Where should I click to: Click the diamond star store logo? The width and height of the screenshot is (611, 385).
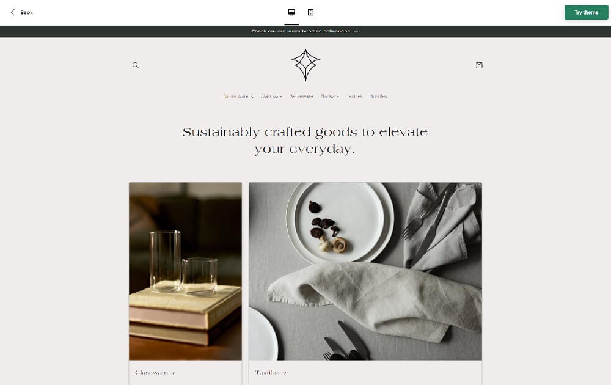coord(305,65)
